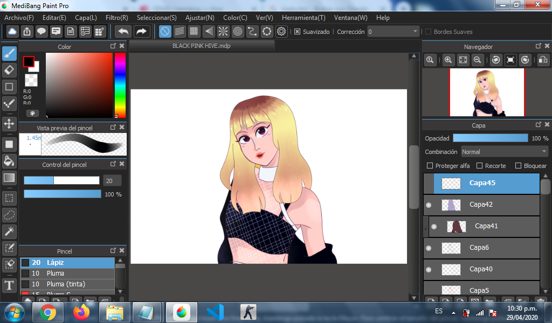This screenshot has height=323, width=552.
Task: Open the color palette button in Color panel
Action: [x=32, y=113]
